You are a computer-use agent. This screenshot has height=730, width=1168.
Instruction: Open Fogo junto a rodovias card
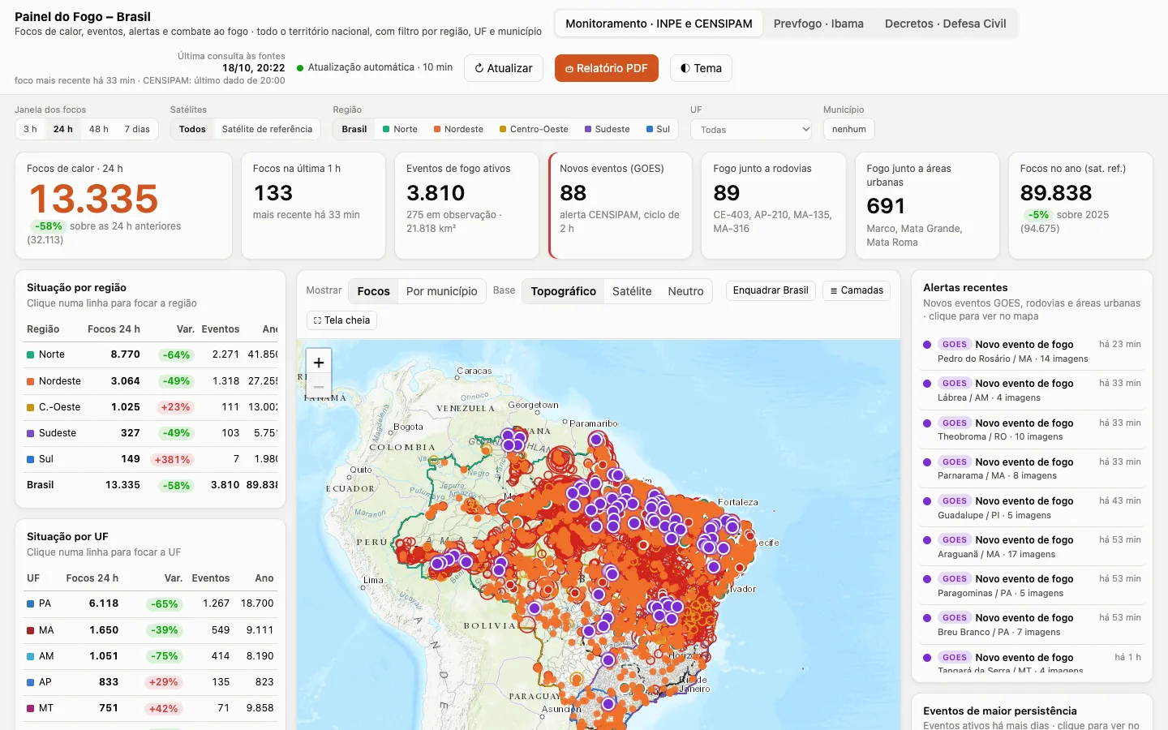click(773, 206)
